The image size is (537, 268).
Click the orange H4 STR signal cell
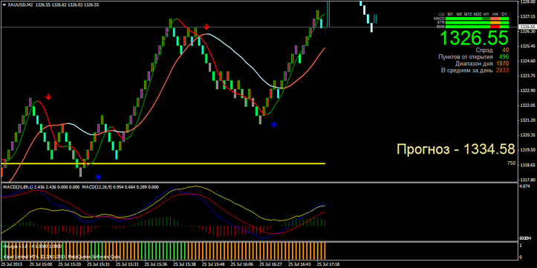[x=495, y=22]
